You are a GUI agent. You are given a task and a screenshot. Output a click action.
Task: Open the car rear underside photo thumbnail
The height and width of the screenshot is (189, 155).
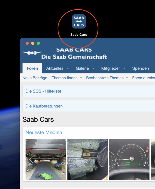46,160
